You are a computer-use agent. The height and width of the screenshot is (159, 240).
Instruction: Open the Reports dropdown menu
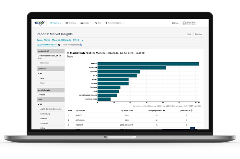(x=56, y=23)
